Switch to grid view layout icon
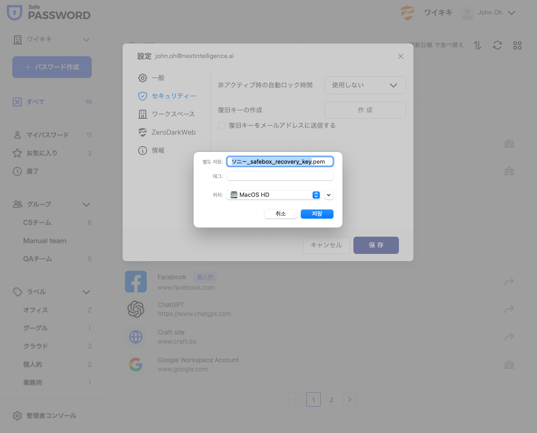The width and height of the screenshot is (537, 433). (517, 45)
